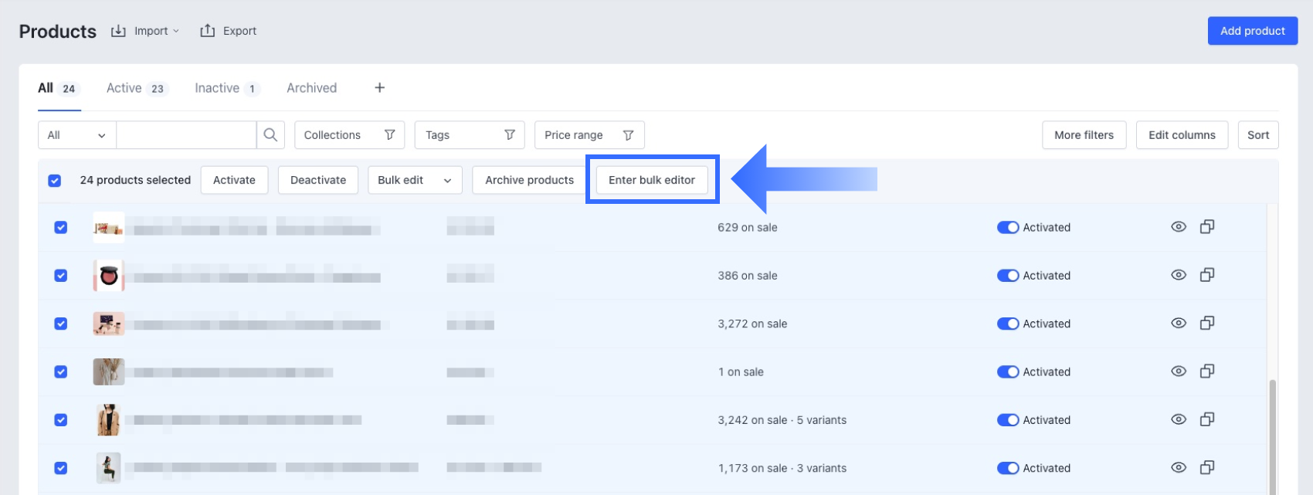
Task: Click the plus icon to add view tab
Action: coord(379,88)
